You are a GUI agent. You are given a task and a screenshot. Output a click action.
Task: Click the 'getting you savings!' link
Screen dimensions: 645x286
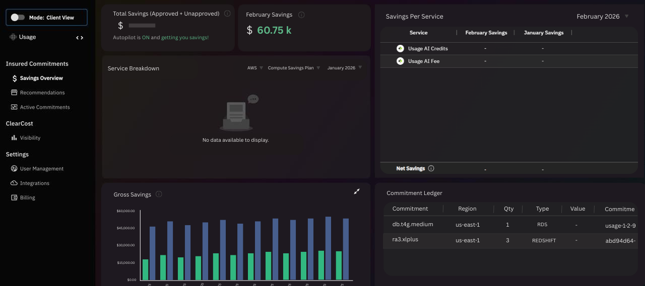pyautogui.click(x=185, y=38)
